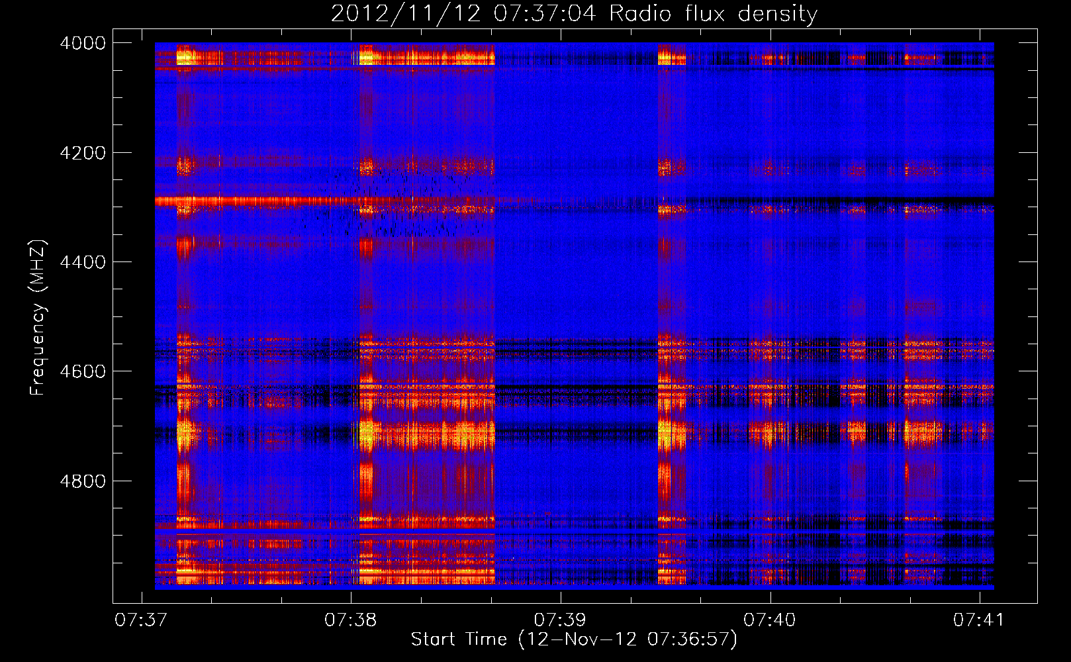Click the 07:39 time tick label
1071x662 pixels.
[x=560, y=620]
